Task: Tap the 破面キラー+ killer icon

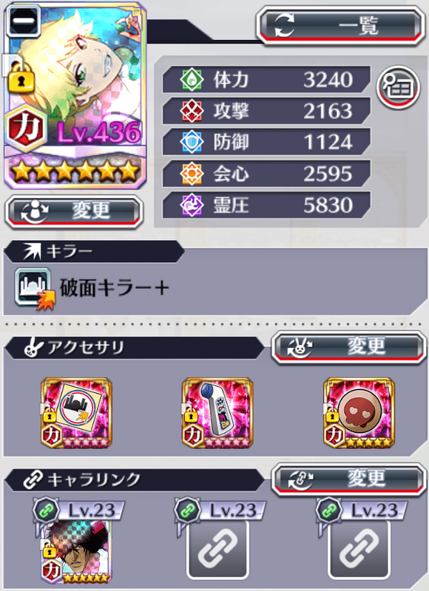Action: click(35, 289)
